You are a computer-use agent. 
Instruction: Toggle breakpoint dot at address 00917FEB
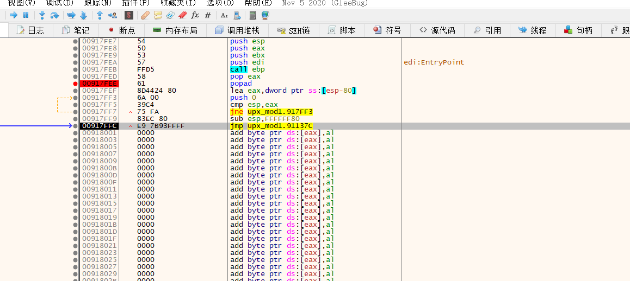click(x=75, y=70)
